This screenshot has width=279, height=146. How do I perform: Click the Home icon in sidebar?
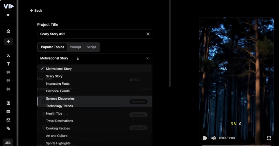coord(8,31)
